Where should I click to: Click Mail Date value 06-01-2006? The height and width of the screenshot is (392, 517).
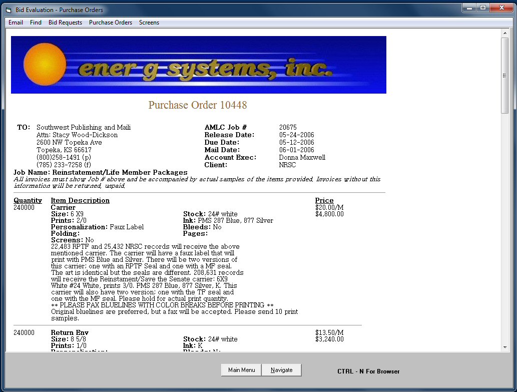pyautogui.click(x=296, y=150)
